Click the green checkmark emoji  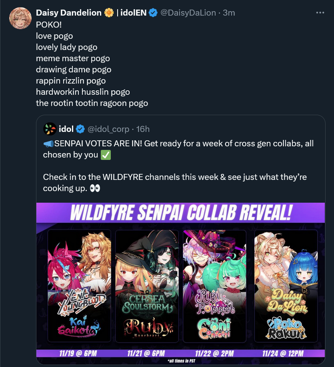pos(106,155)
